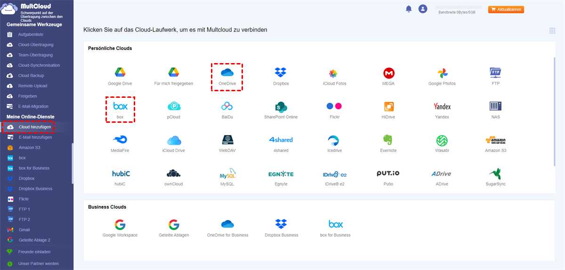Screen dimensions: 565x270
Task: Connect the ADrive cloud
Action: click(442, 177)
